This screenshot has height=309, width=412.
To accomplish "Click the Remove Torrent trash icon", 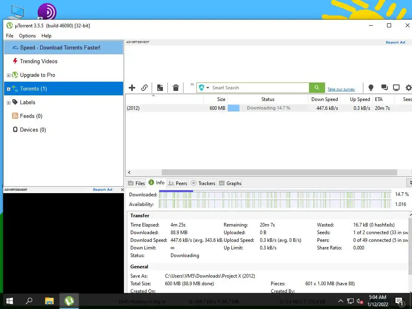I will click(176, 88).
